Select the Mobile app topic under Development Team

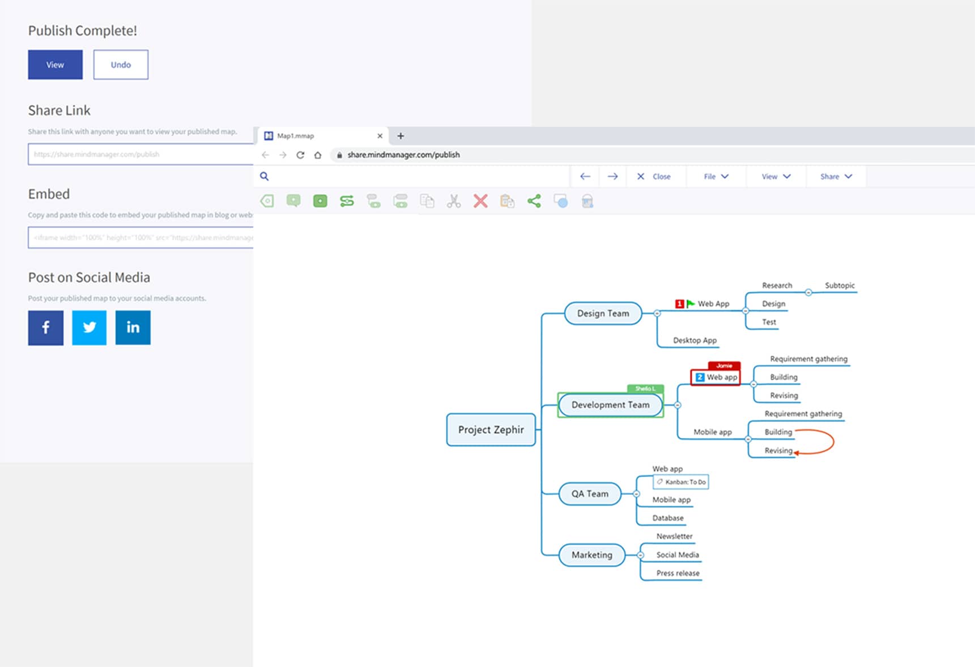713,432
